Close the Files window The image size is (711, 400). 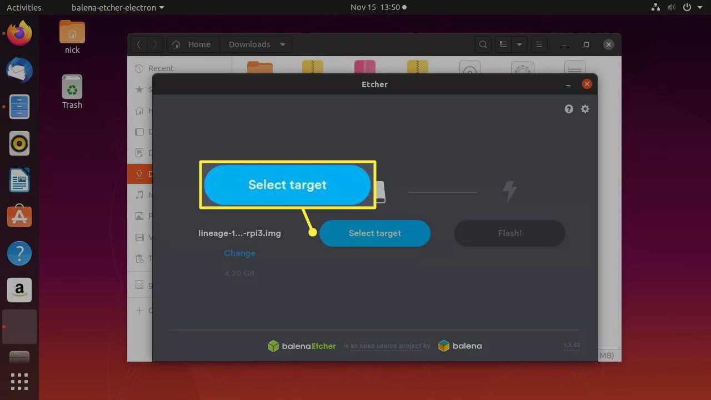[609, 44]
